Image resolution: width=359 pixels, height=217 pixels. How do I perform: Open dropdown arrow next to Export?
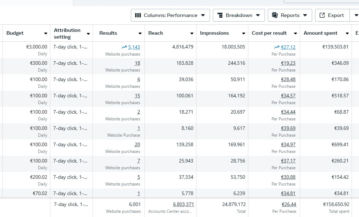[356, 15]
